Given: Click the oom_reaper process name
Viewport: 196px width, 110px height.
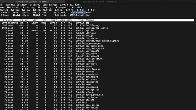Looking at the screenshot, I should tap(92, 77).
